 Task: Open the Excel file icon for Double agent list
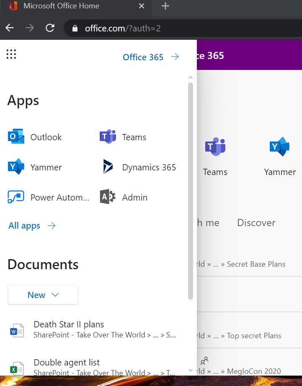tap(17, 368)
